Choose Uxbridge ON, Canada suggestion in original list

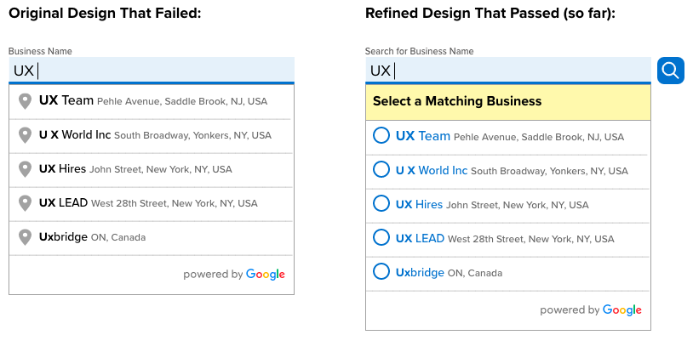click(x=152, y=237)
